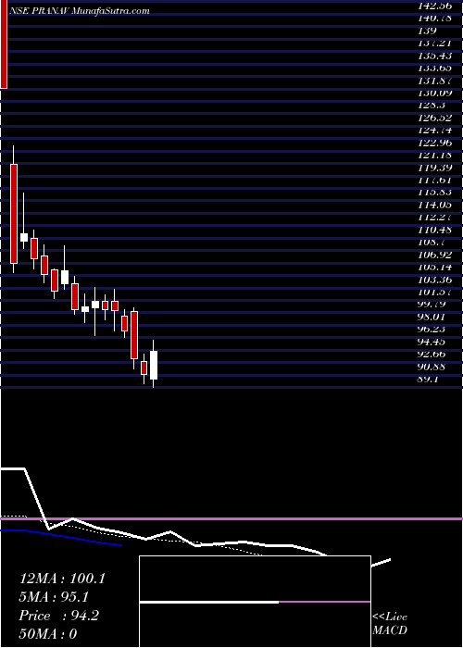Click the white MACD box outline

[x=255, y=602]
